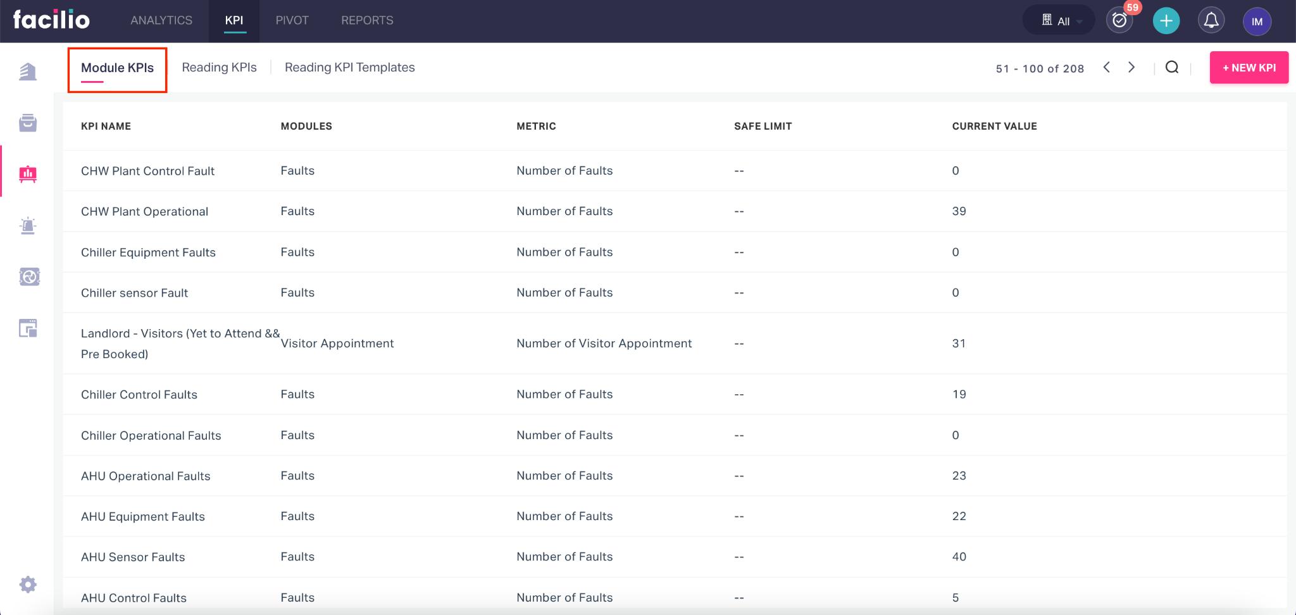This screenshot has height=615, width=1296.
Task: Open CHW Plant Operational KPI
Action: pyautogui.click(x=675, y=211)
